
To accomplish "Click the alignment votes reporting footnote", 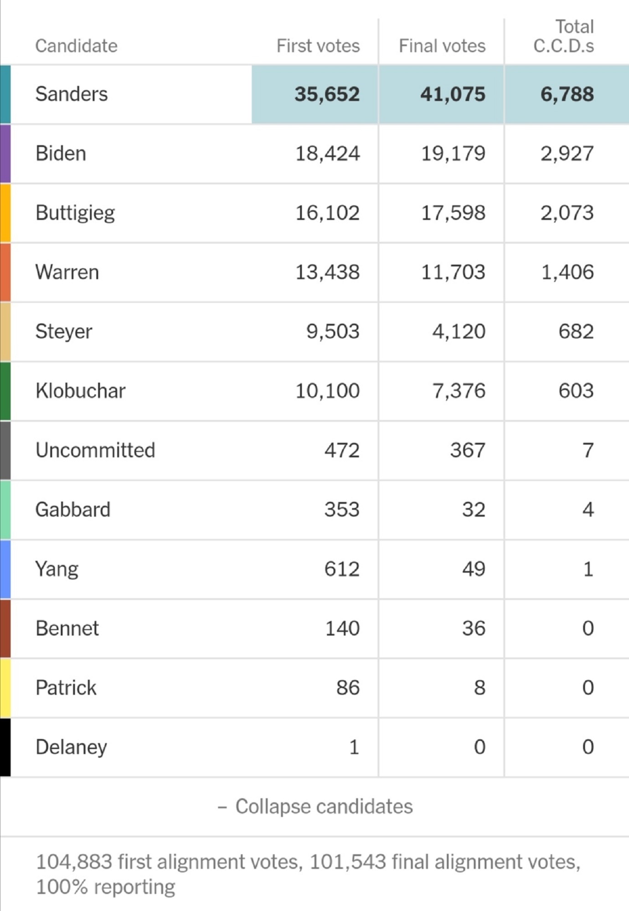I will tap(308, 874).
